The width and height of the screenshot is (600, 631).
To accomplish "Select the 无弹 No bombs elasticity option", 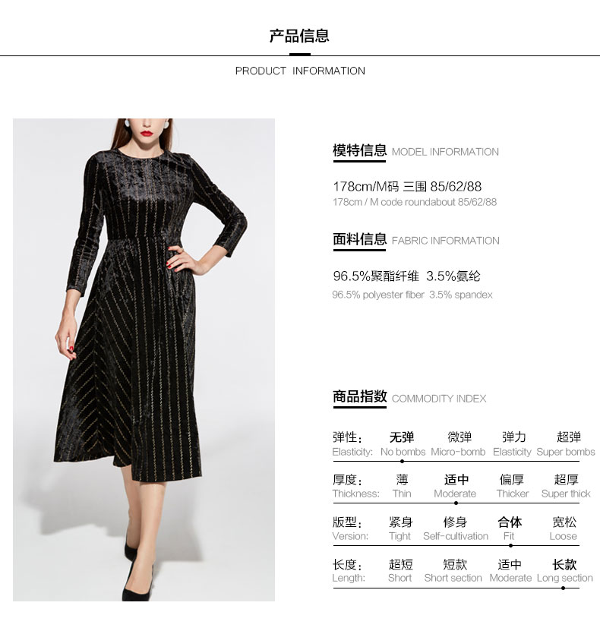I will (403, 444).
